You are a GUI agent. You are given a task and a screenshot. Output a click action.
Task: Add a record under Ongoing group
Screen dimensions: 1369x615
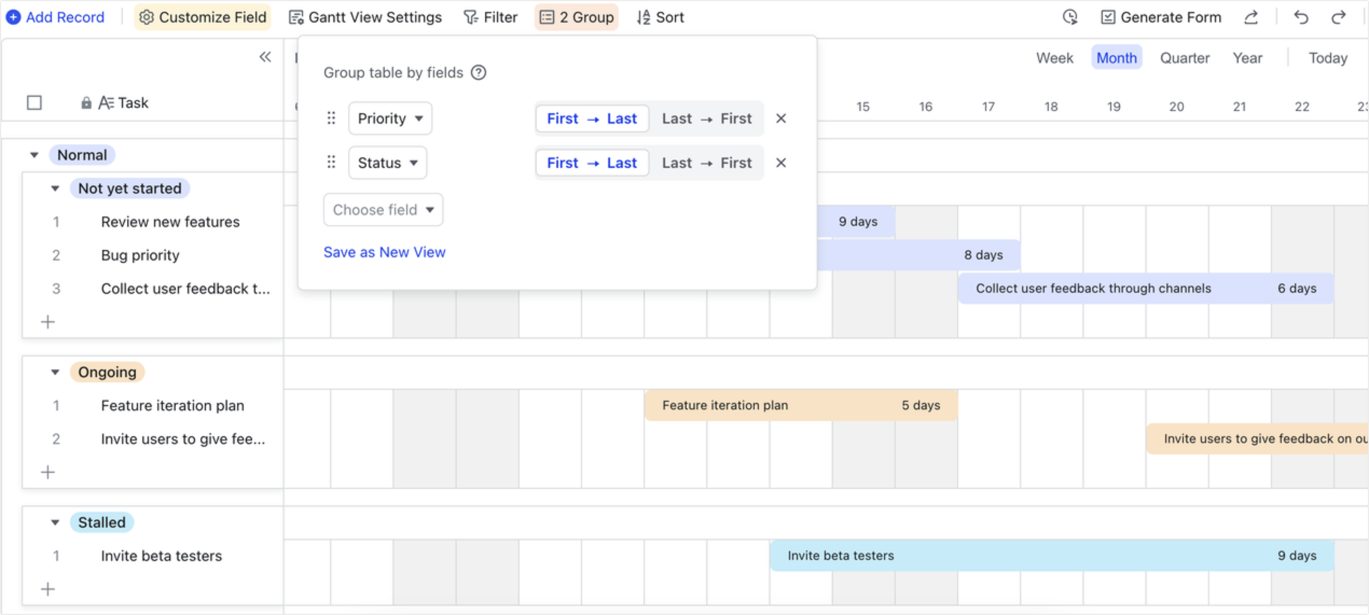pos(48,472)
